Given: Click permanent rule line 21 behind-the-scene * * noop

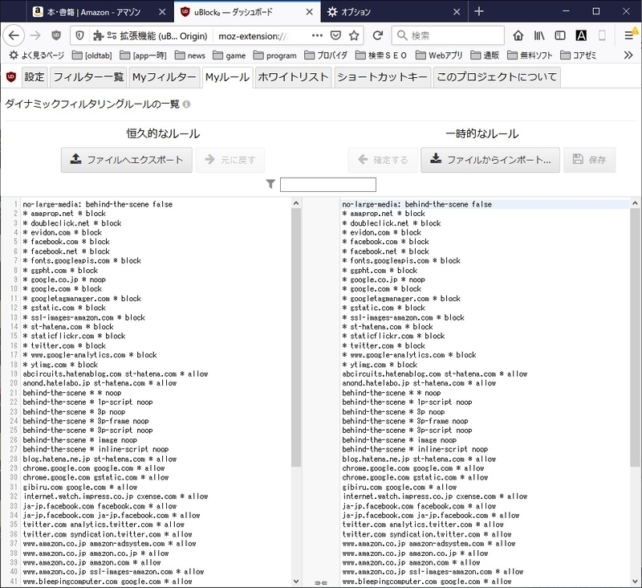Looking at the screenshot, I should pos(72,393).
